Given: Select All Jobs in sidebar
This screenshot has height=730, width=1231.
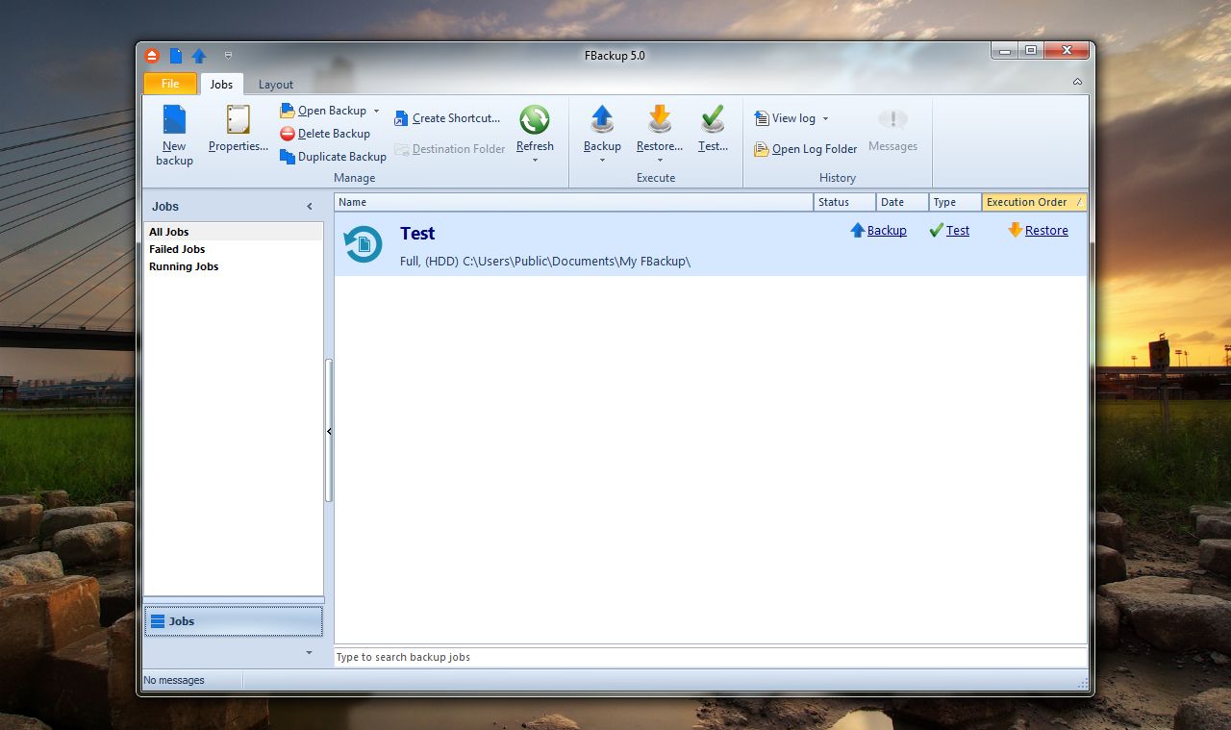Looking at the screenshot, I should click(234, 232).
